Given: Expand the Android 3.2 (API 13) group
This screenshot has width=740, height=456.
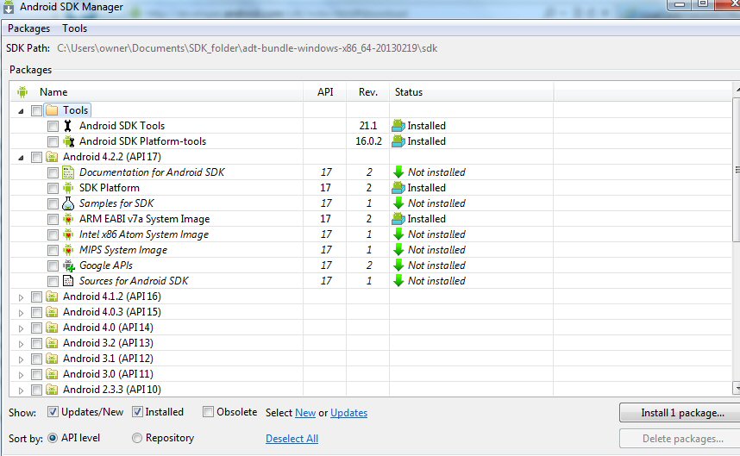Looking at the screenshot, I should [x=21, y=344].
